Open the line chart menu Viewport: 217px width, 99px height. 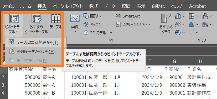pyautogui.click(x=180, y=25)
